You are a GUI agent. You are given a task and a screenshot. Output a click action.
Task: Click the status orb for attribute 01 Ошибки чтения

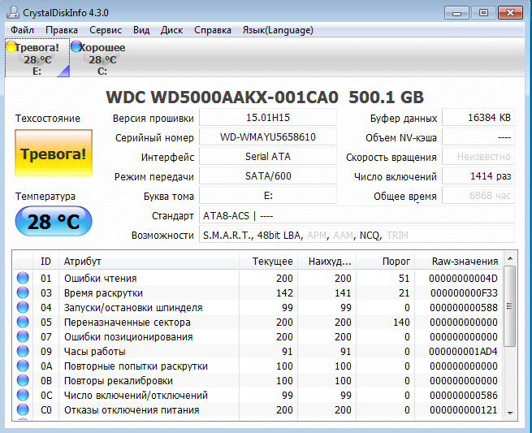click(23, 278)
